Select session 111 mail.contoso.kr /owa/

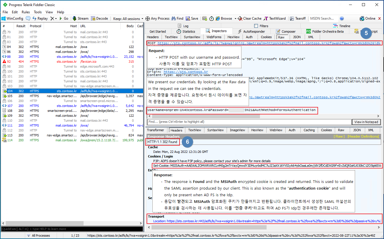tap(72, 125)
